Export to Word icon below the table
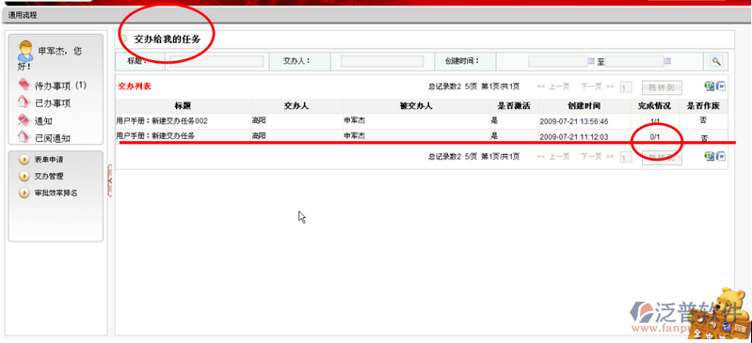This screenshot has width=752, height=343. 721,156
